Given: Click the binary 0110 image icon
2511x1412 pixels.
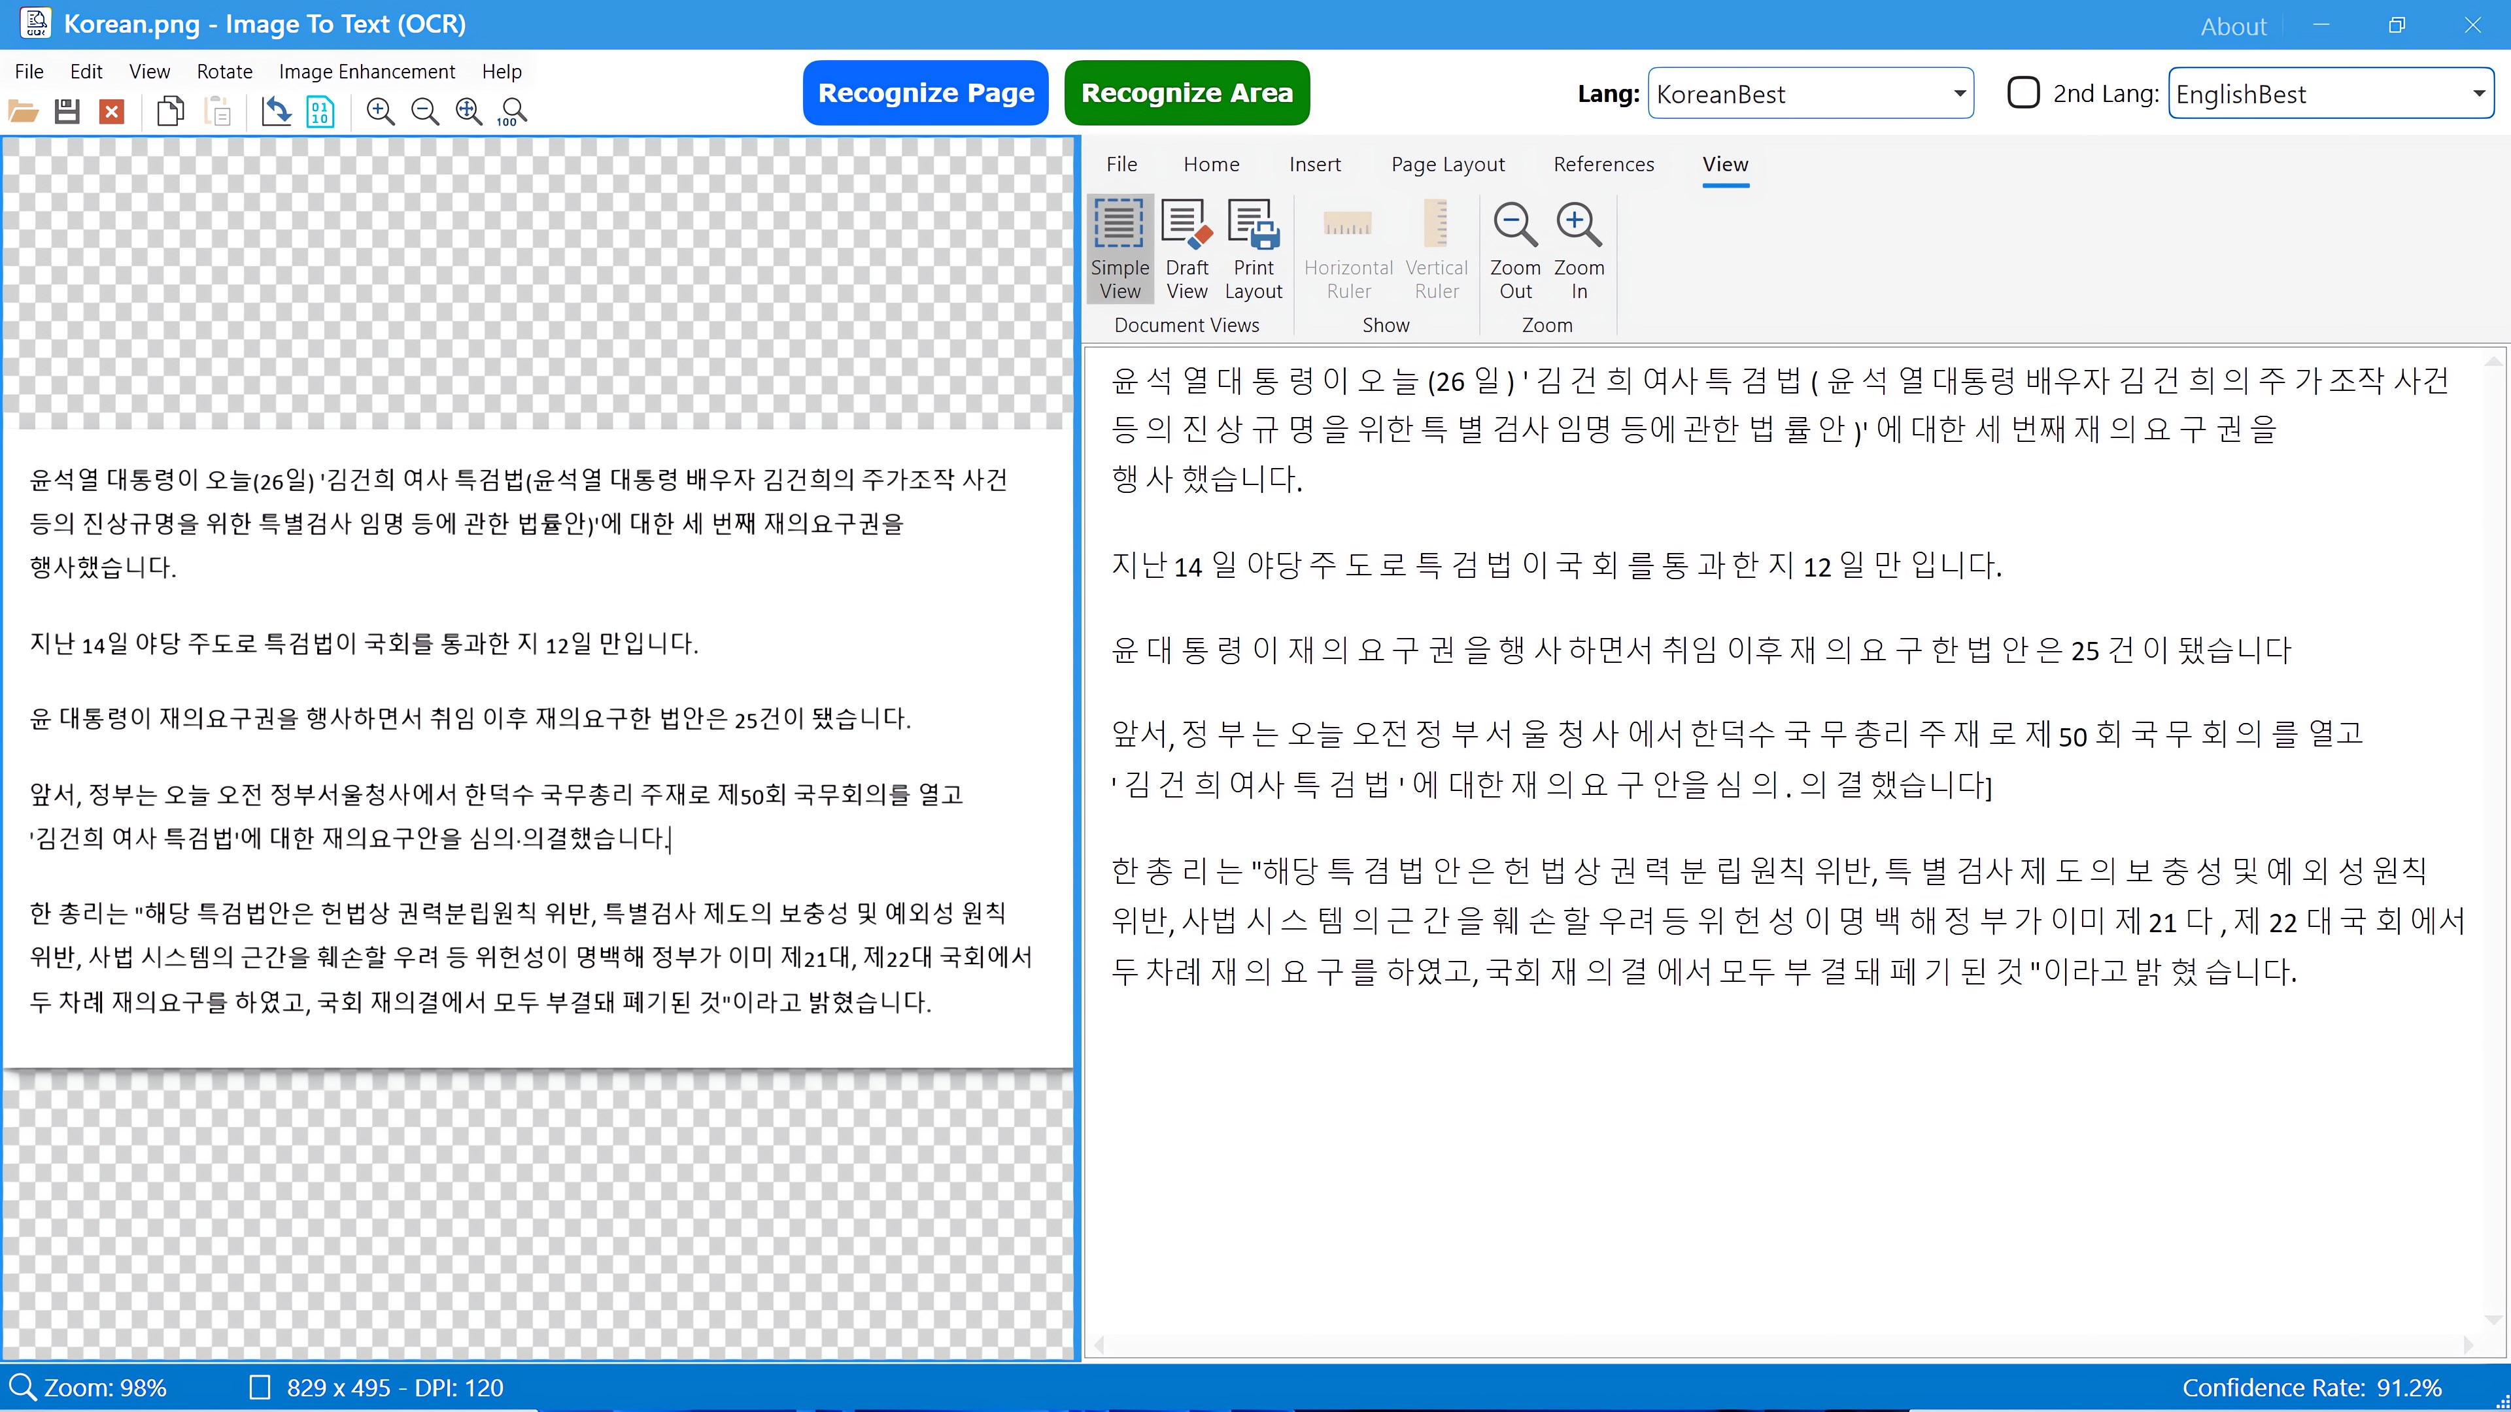Looking at the screenshot, I should (320, 111).
